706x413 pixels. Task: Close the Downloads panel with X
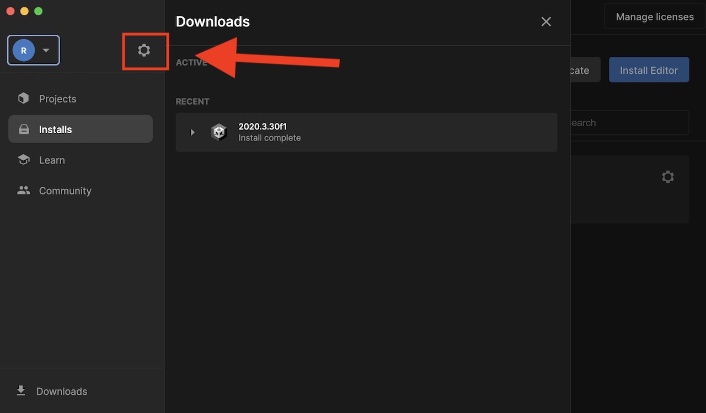545,21
